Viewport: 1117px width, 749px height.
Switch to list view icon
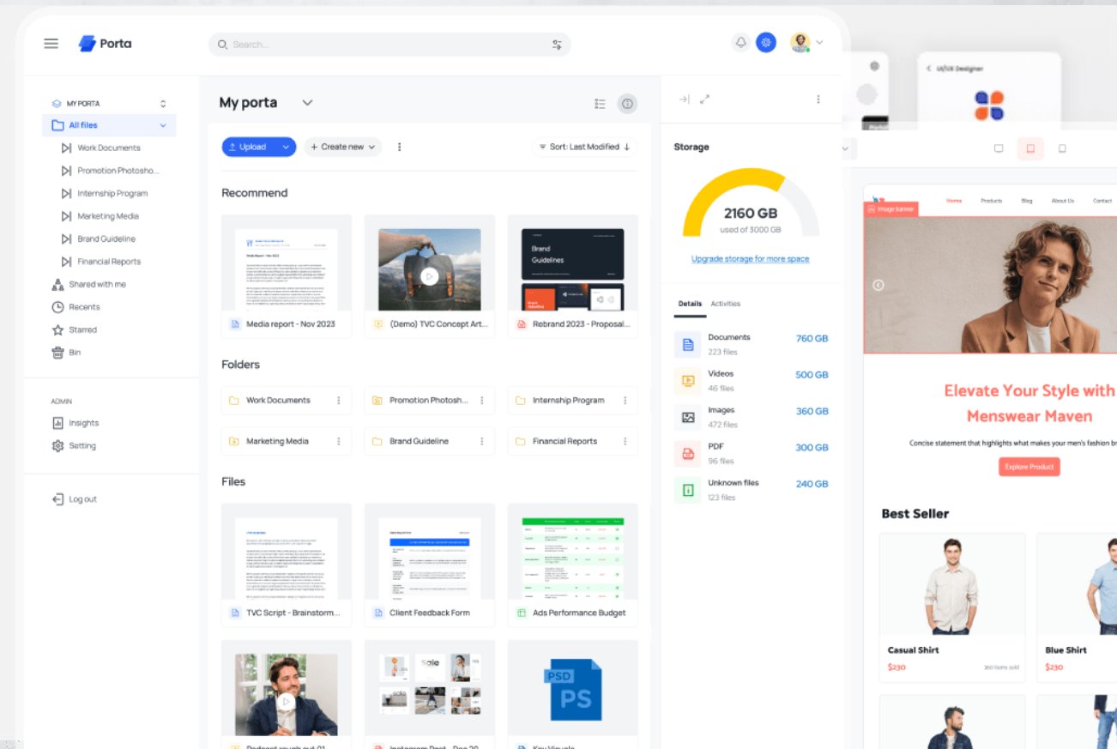[600, 104]
